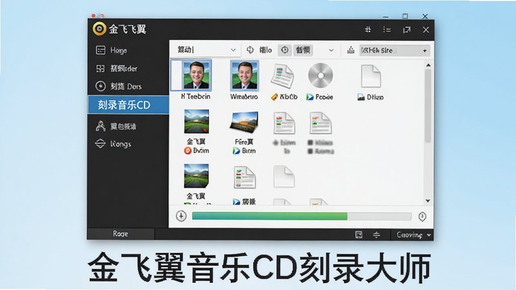Click the clock icon before 'lo' in the toolbar
Viewport: 516px width, 290px height.
point(250,50)
